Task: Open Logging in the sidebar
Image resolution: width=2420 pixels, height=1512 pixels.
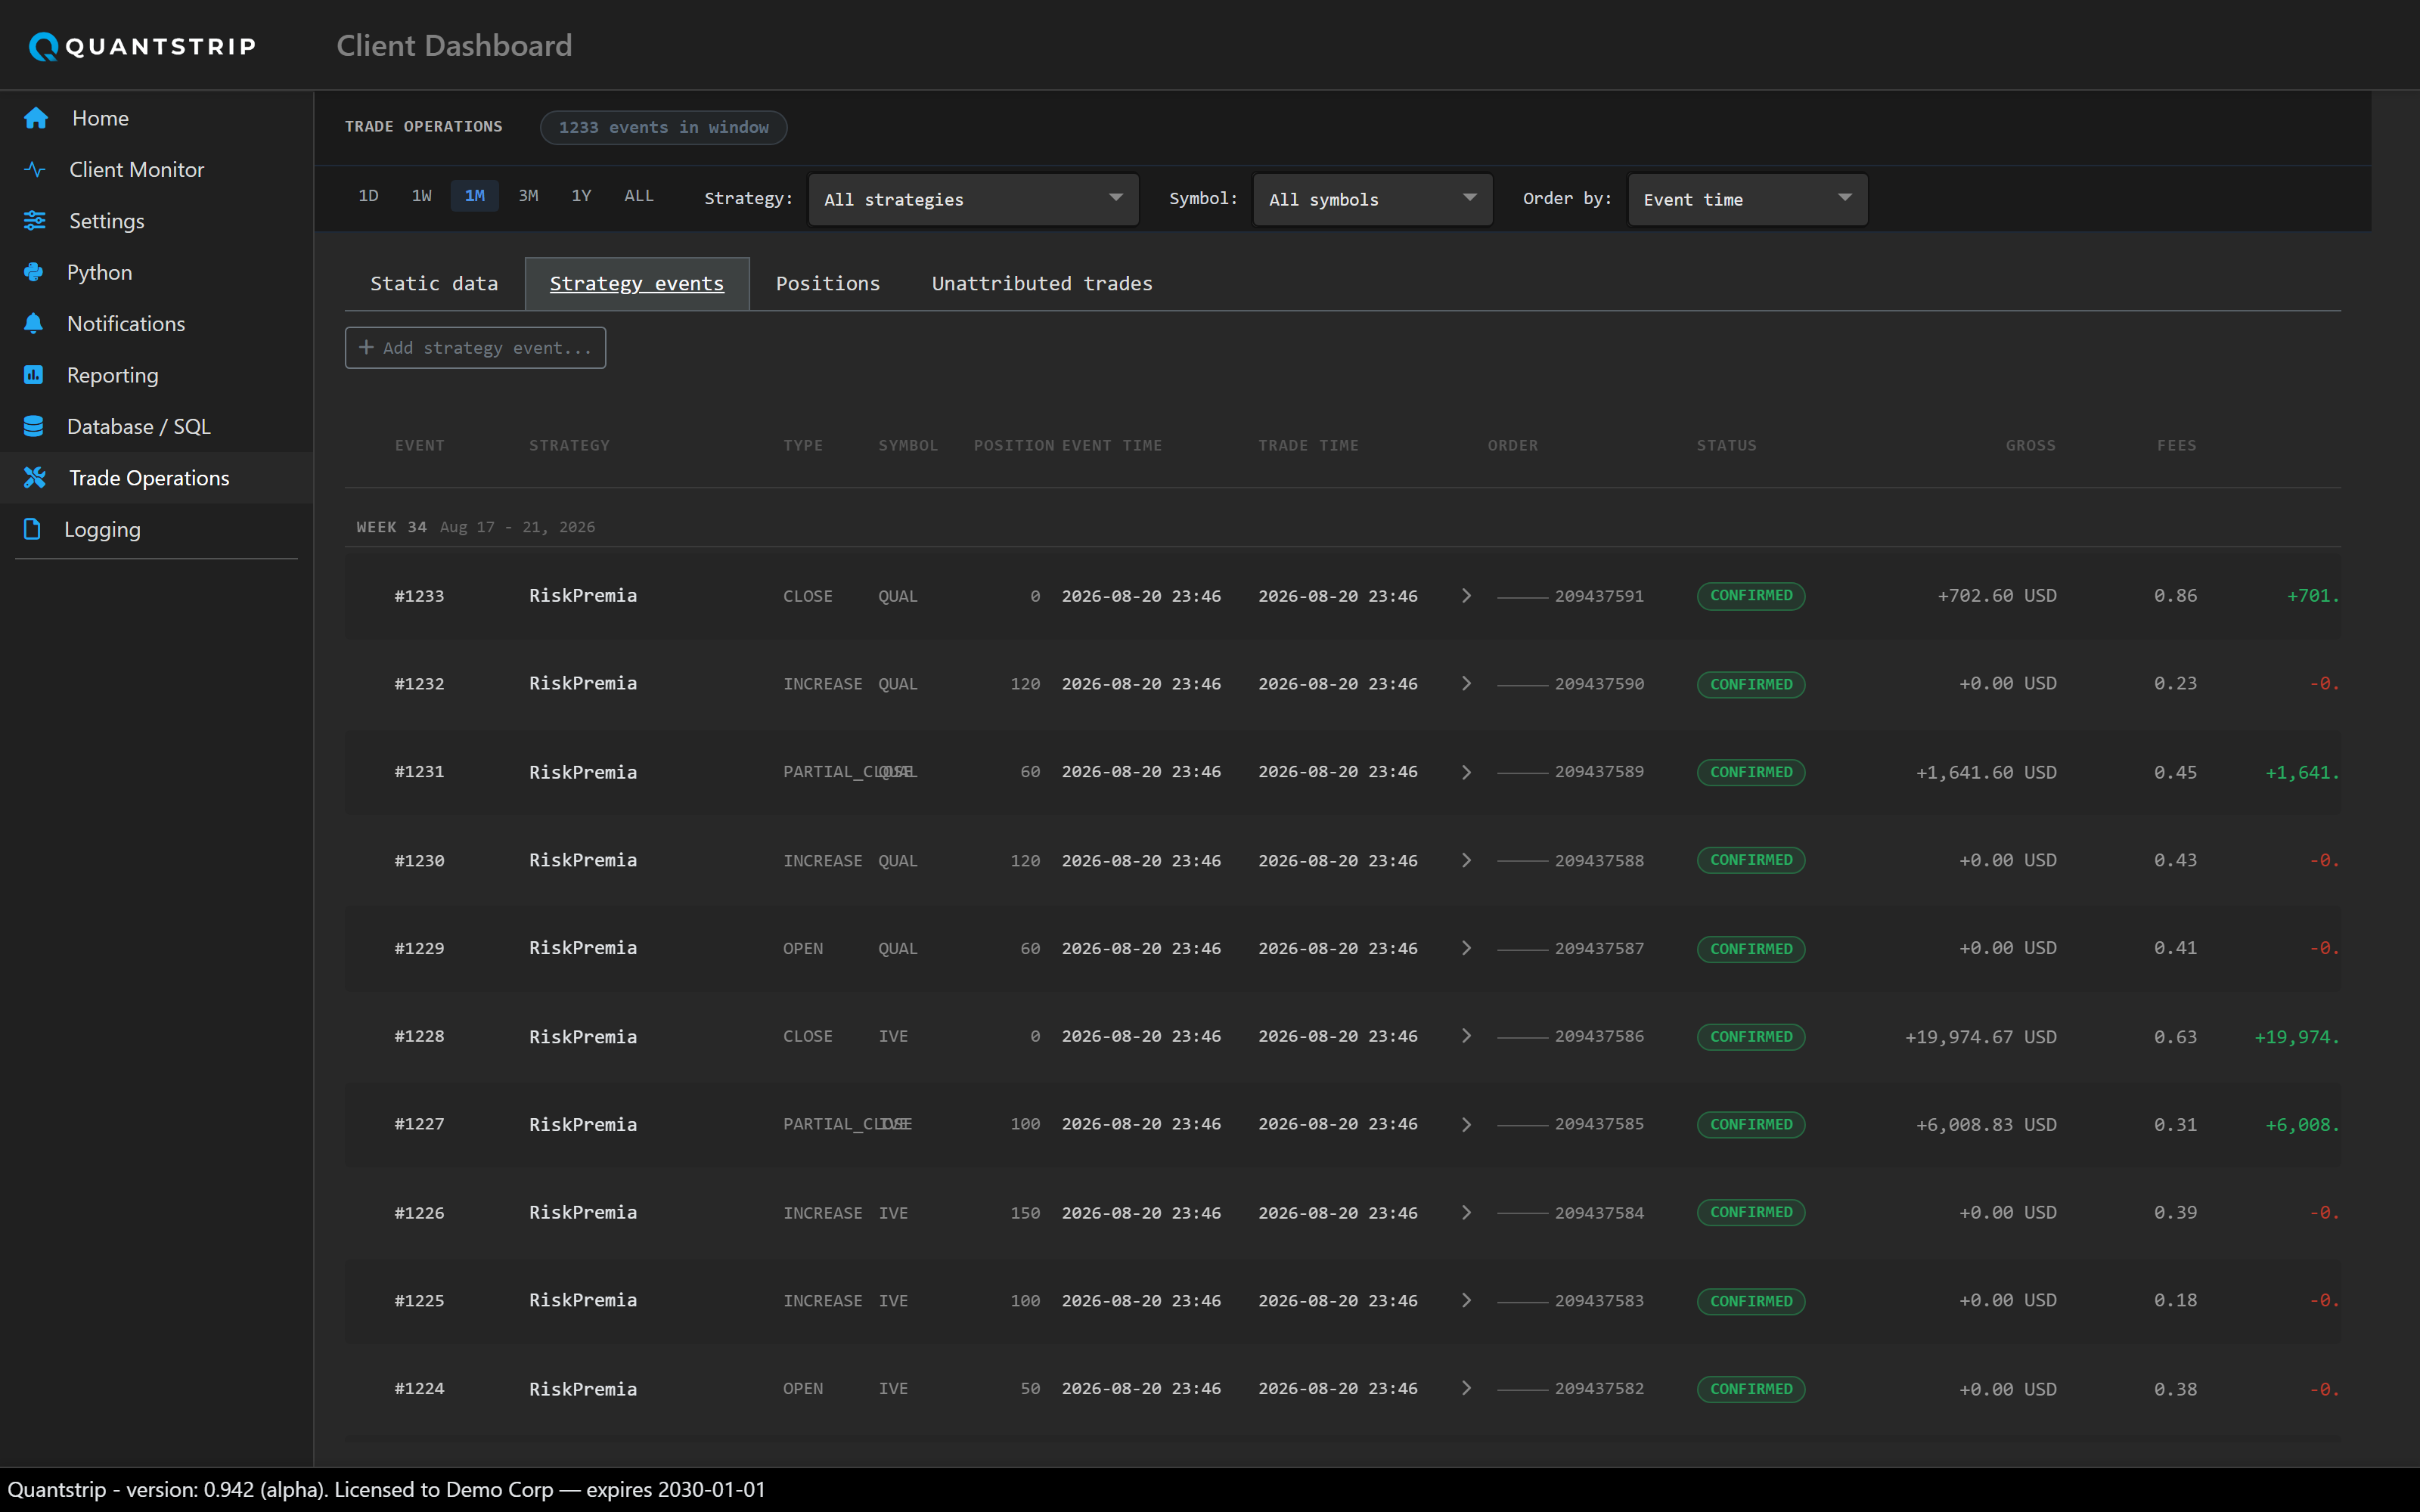Action: [156, 529]
